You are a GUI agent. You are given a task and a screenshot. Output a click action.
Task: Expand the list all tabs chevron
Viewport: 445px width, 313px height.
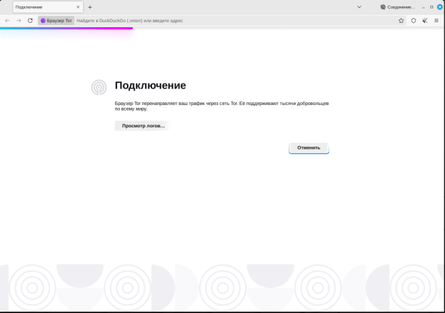pyautogui.click(x=359, y=7)
